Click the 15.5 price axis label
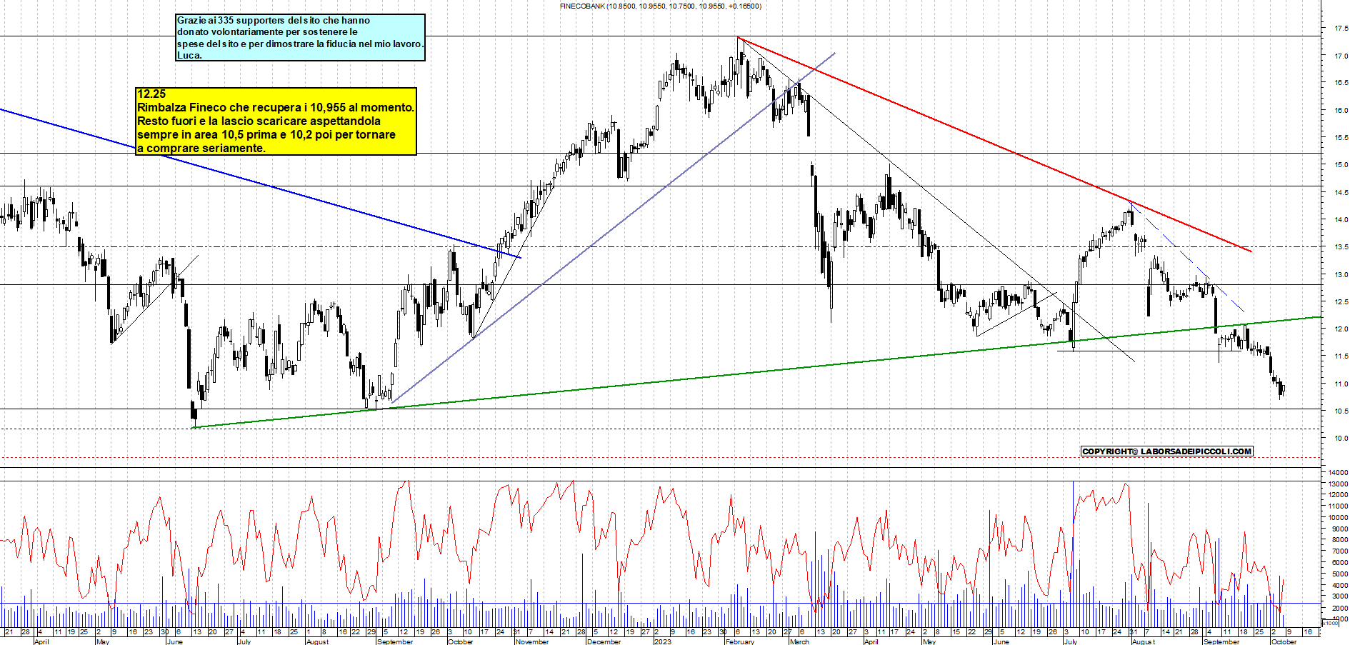Image resolution: width=1350 pixels, height=645 pixels. (x=1341, y=138)
